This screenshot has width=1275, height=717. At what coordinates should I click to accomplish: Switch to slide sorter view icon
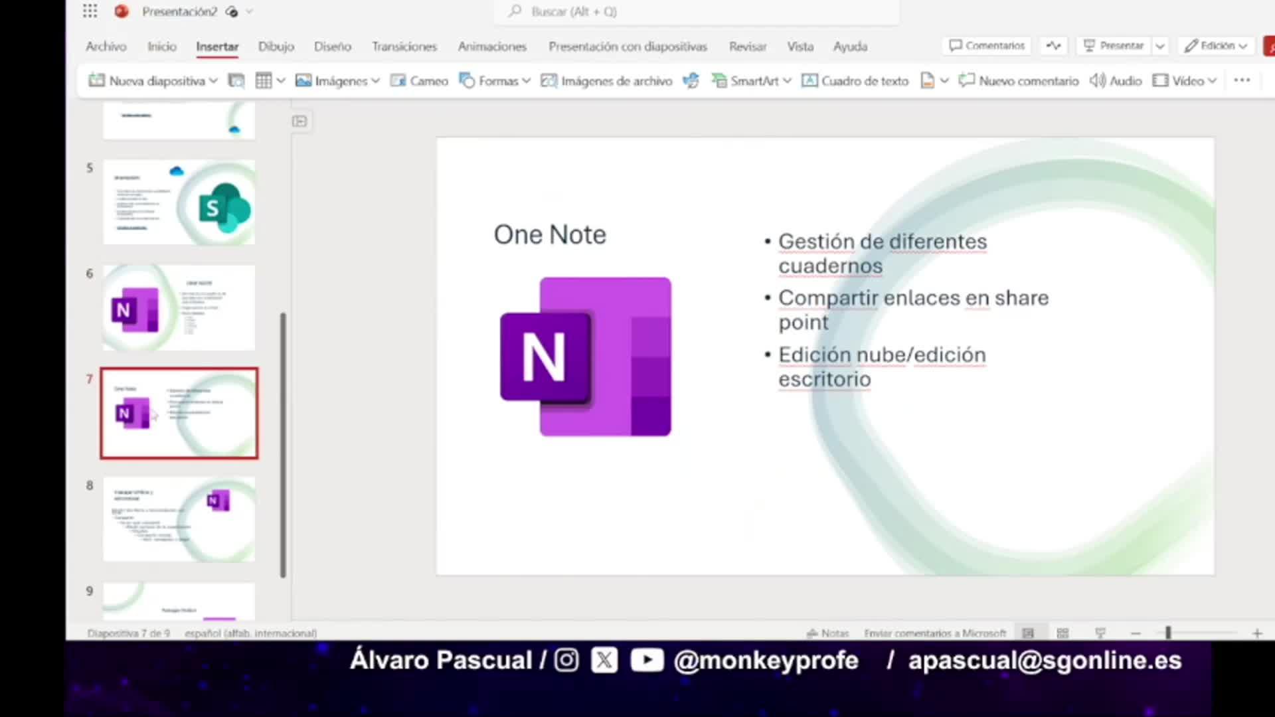1062,633
